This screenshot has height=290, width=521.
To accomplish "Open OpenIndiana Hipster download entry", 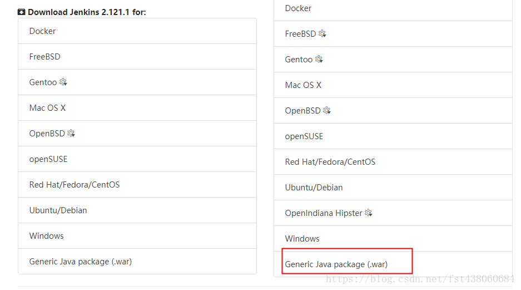I will pyautogui.click(x=393, y=213).
